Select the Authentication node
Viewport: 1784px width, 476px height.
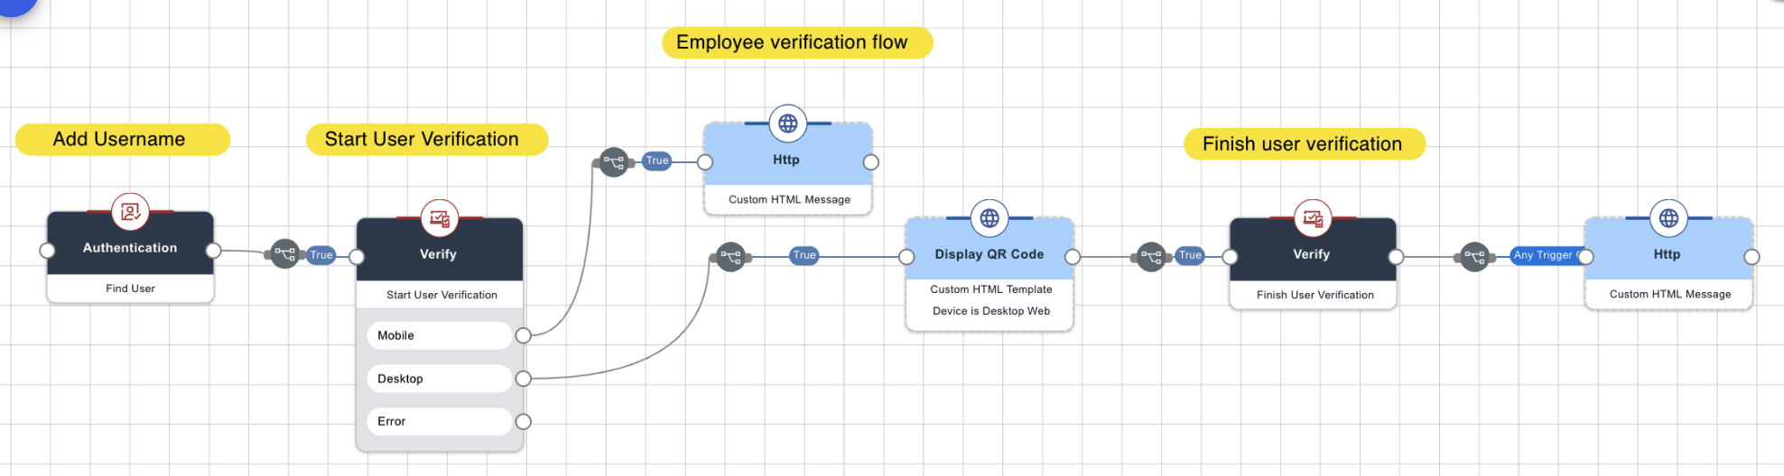[x=130, y=257]
